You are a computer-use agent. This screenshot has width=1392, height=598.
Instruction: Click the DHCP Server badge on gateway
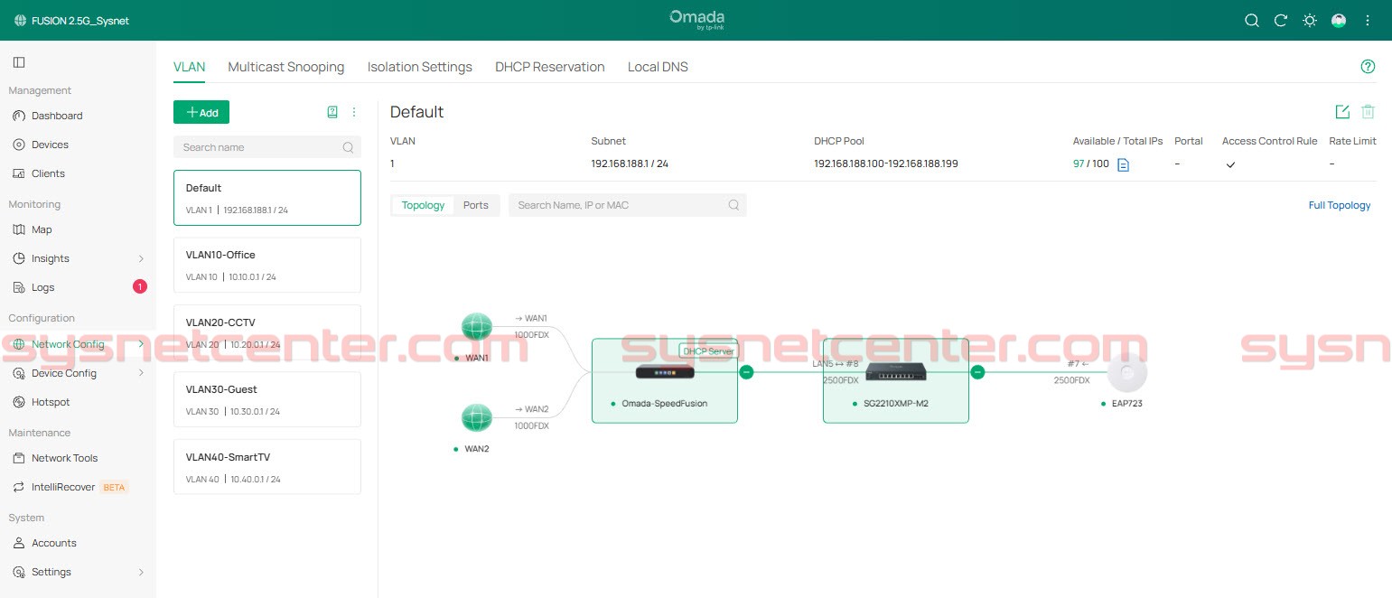tap(709, 351)
